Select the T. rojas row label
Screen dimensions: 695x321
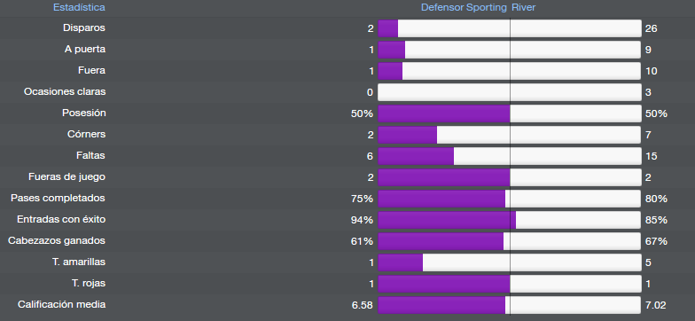coord(89,284)
